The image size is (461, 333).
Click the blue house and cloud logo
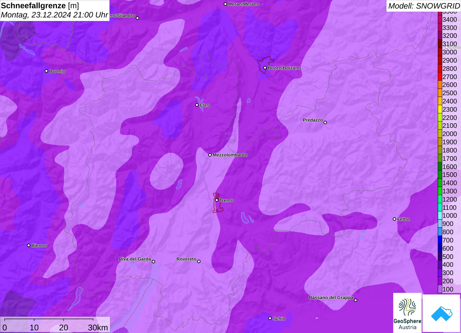click(x=442, y=313)
